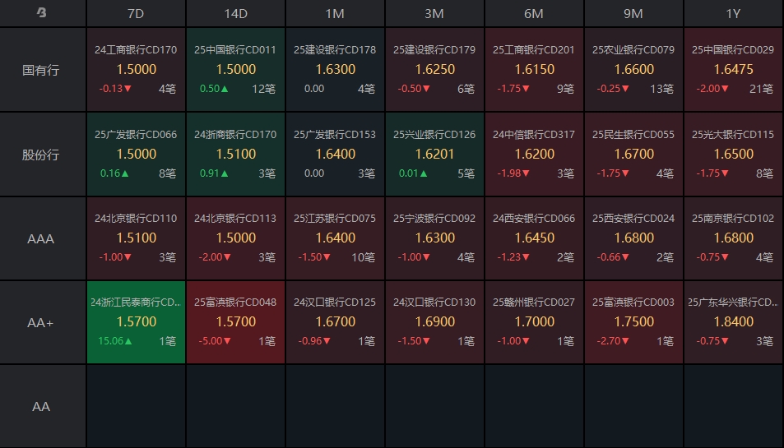Open the 25农业银行CD079 cell

633,69
